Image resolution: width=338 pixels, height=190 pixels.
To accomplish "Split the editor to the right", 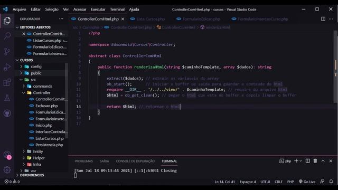I will point(323,19).
